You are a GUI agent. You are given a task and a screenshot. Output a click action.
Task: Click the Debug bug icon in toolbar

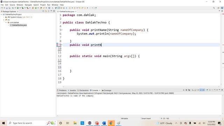[x=13, y=8]
